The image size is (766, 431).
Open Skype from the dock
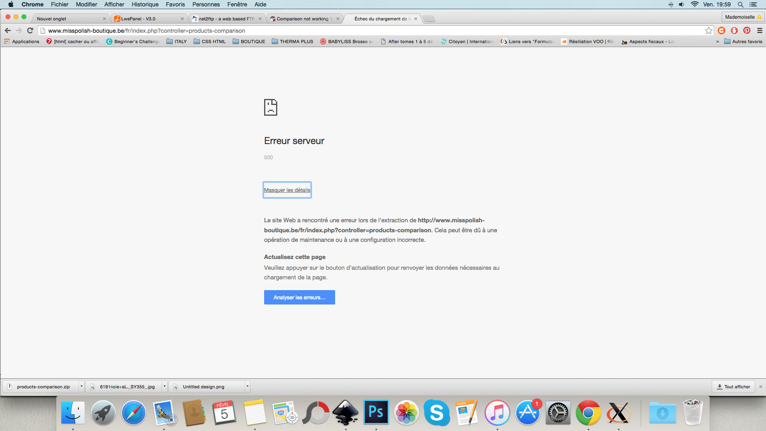436,412
